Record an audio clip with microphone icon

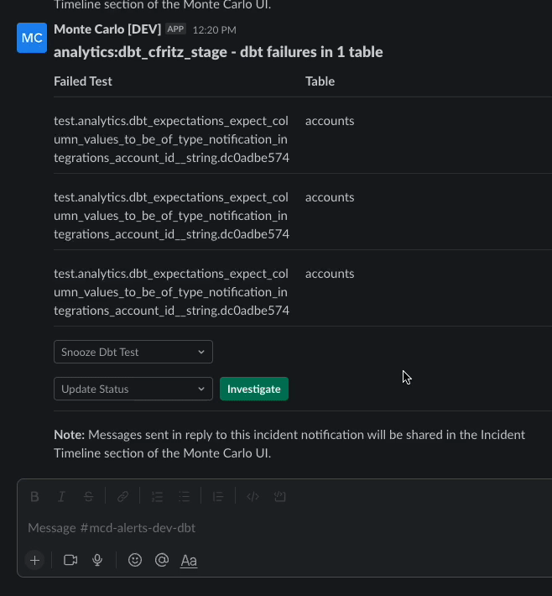[x=97, y=560]
